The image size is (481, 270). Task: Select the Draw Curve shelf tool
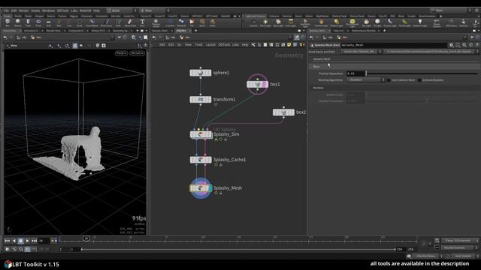pyautogui.click(x=106, y=22)
